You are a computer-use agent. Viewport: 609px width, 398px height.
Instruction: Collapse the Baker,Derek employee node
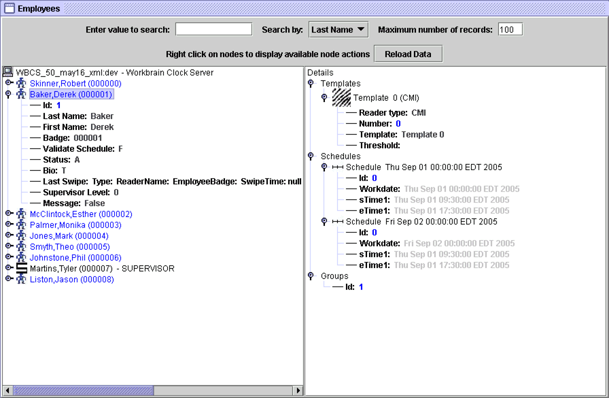click(x=8, y=94)
